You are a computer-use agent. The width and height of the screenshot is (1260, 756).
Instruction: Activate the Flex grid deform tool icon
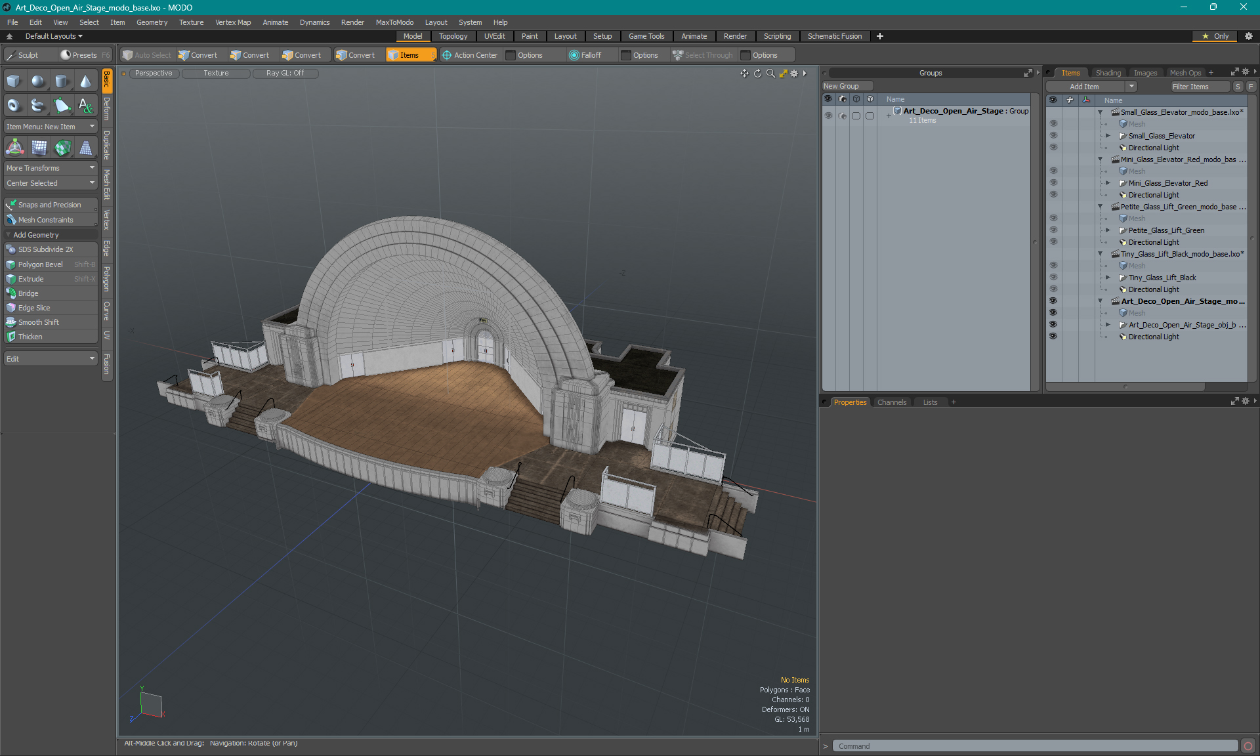(x=39, y=148)
